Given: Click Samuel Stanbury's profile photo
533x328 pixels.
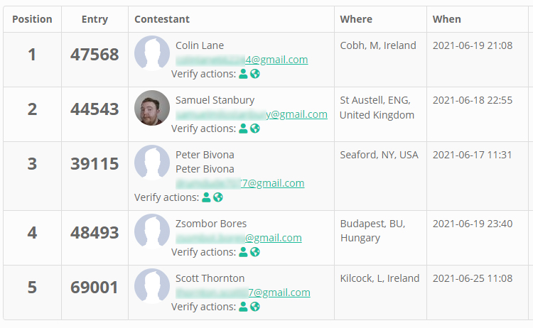Looking at the screenshot, I should coord(152,108).
